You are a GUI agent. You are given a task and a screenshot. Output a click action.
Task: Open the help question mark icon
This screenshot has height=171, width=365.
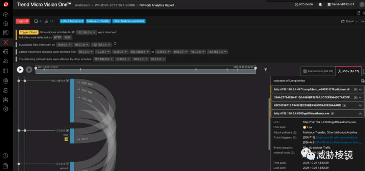click(x=6, y=156)
